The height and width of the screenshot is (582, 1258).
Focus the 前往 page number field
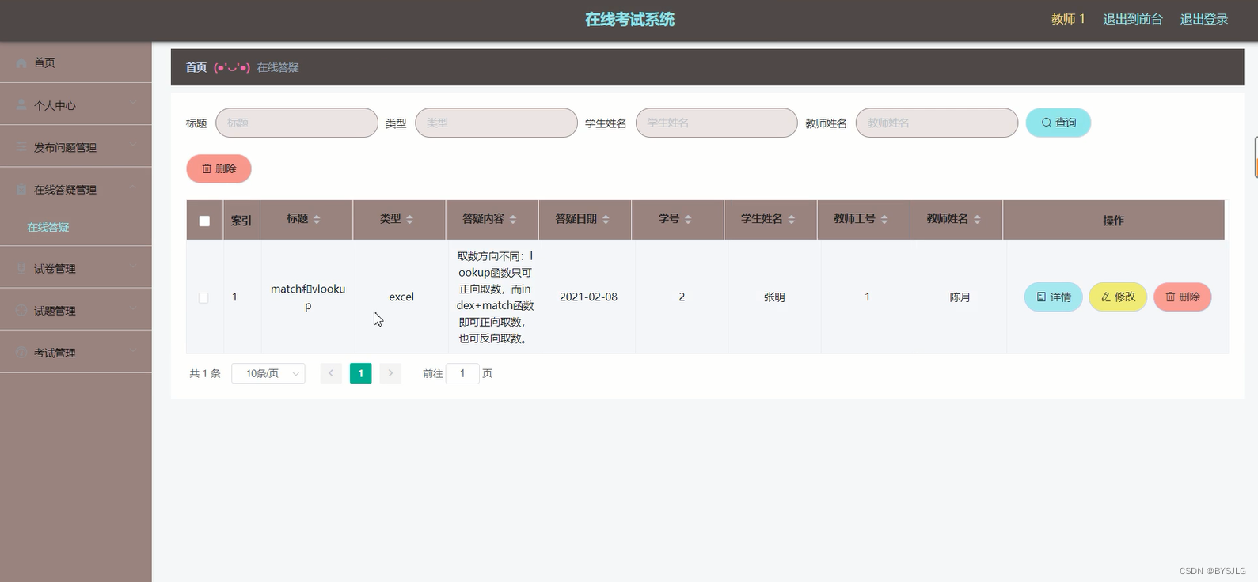point(462,373)
